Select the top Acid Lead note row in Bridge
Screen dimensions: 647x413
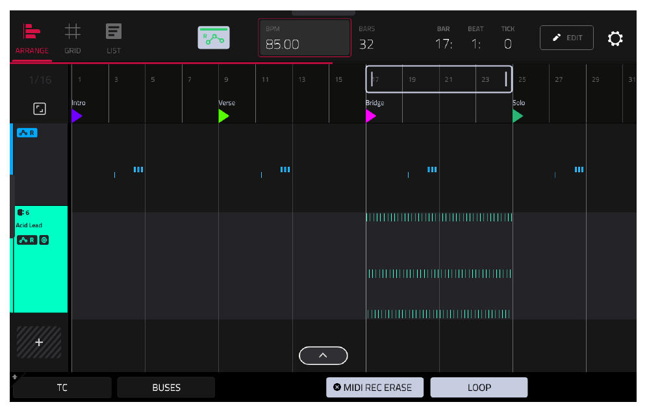[439, 218]
